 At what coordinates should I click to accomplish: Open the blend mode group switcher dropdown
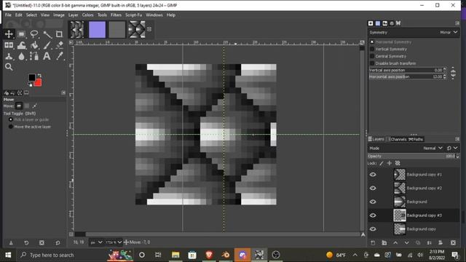point(452,148)
